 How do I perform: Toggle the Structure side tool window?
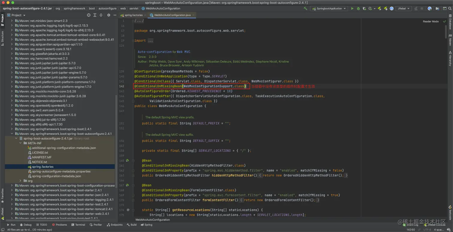[x=2, y=38]
